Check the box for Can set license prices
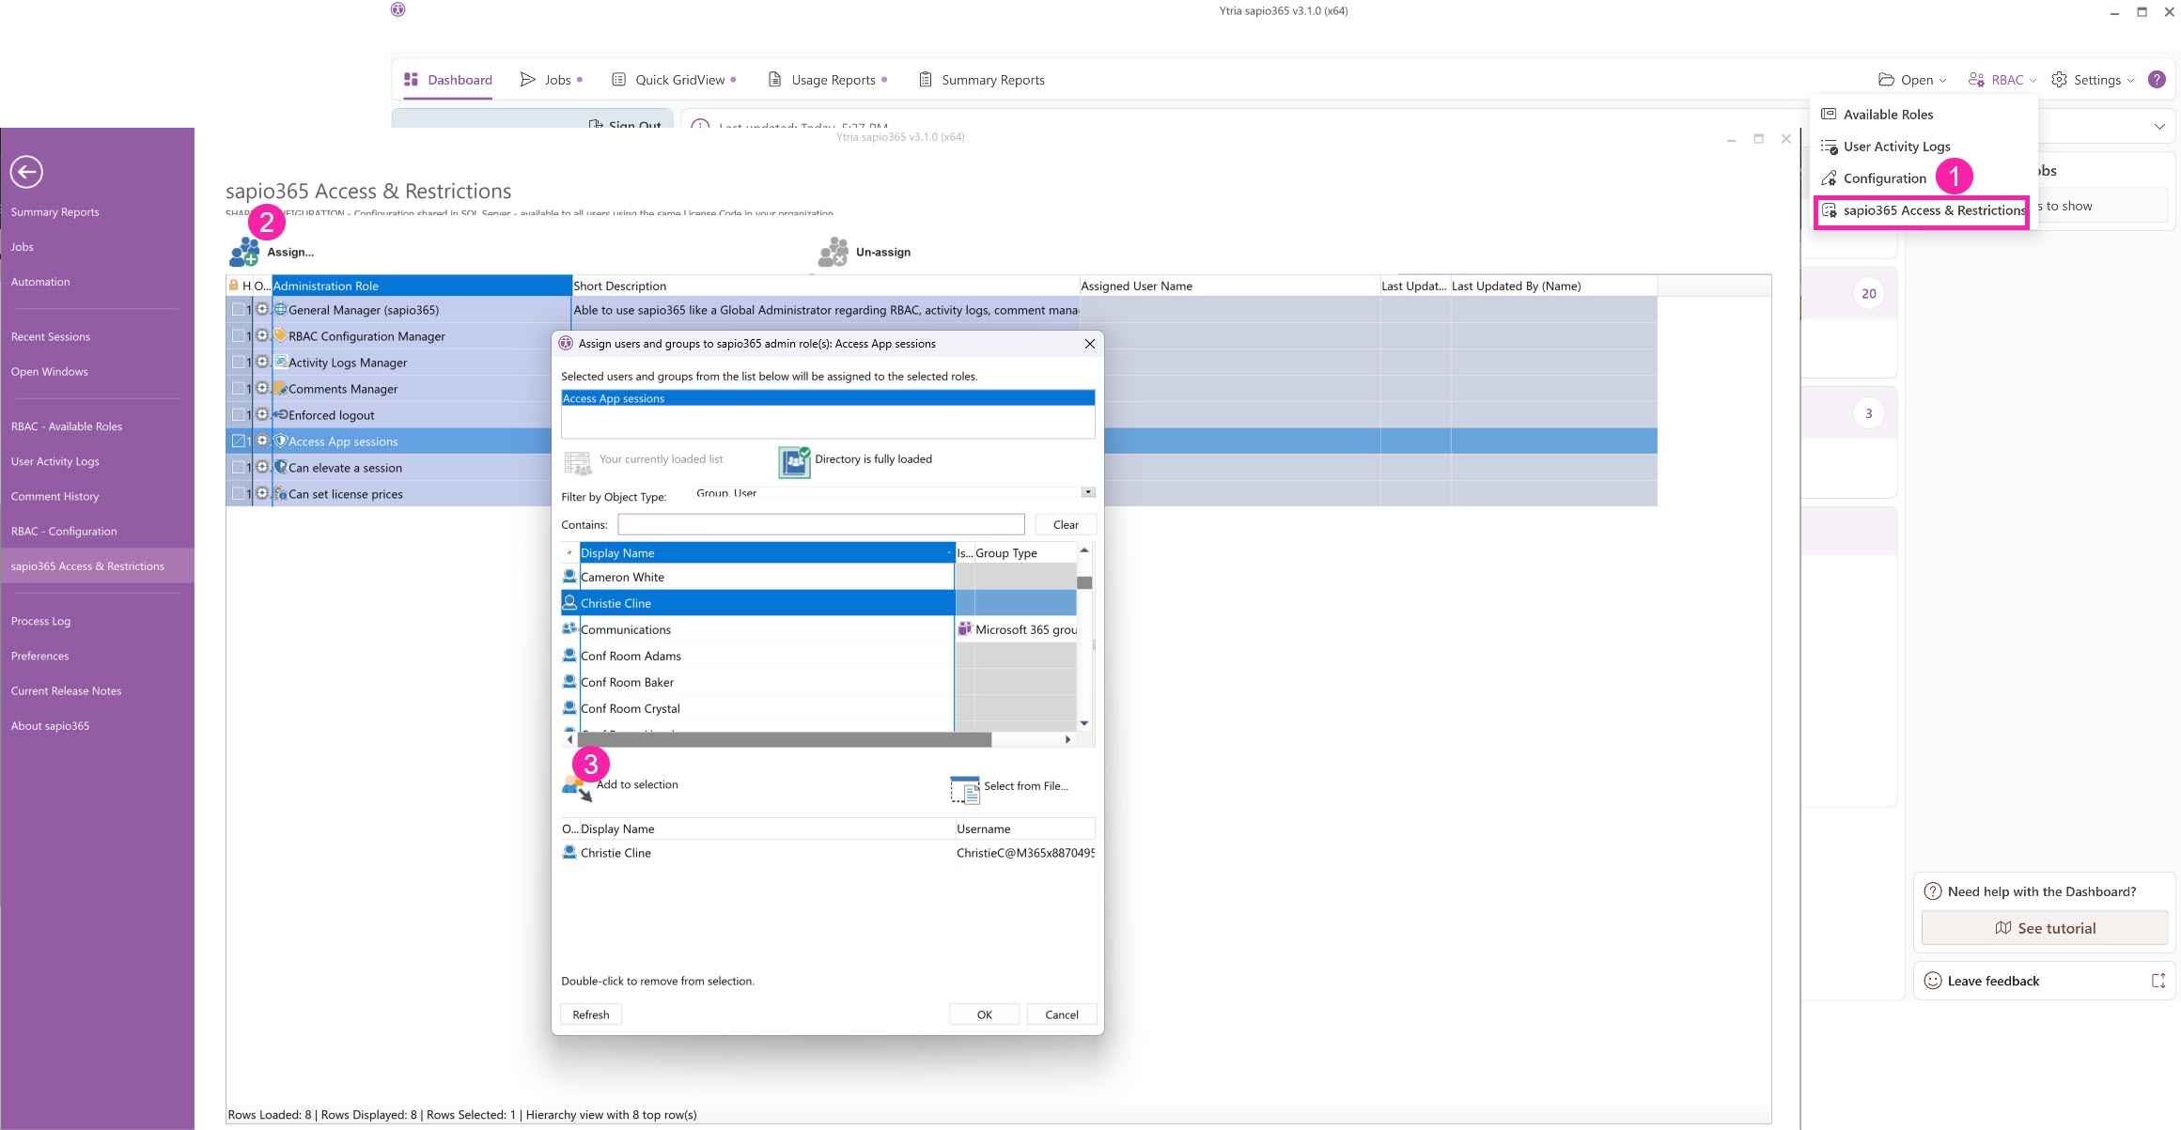2181x1130 pixels. point(238,494)
